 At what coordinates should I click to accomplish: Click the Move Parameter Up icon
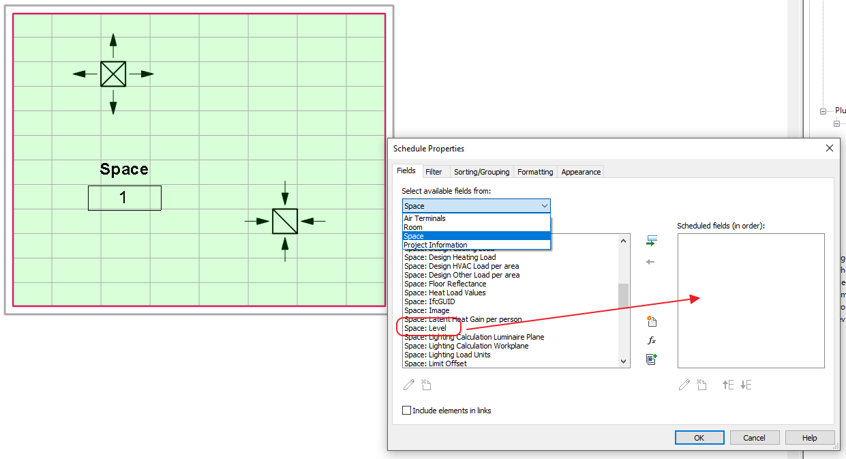coord(728,385)
